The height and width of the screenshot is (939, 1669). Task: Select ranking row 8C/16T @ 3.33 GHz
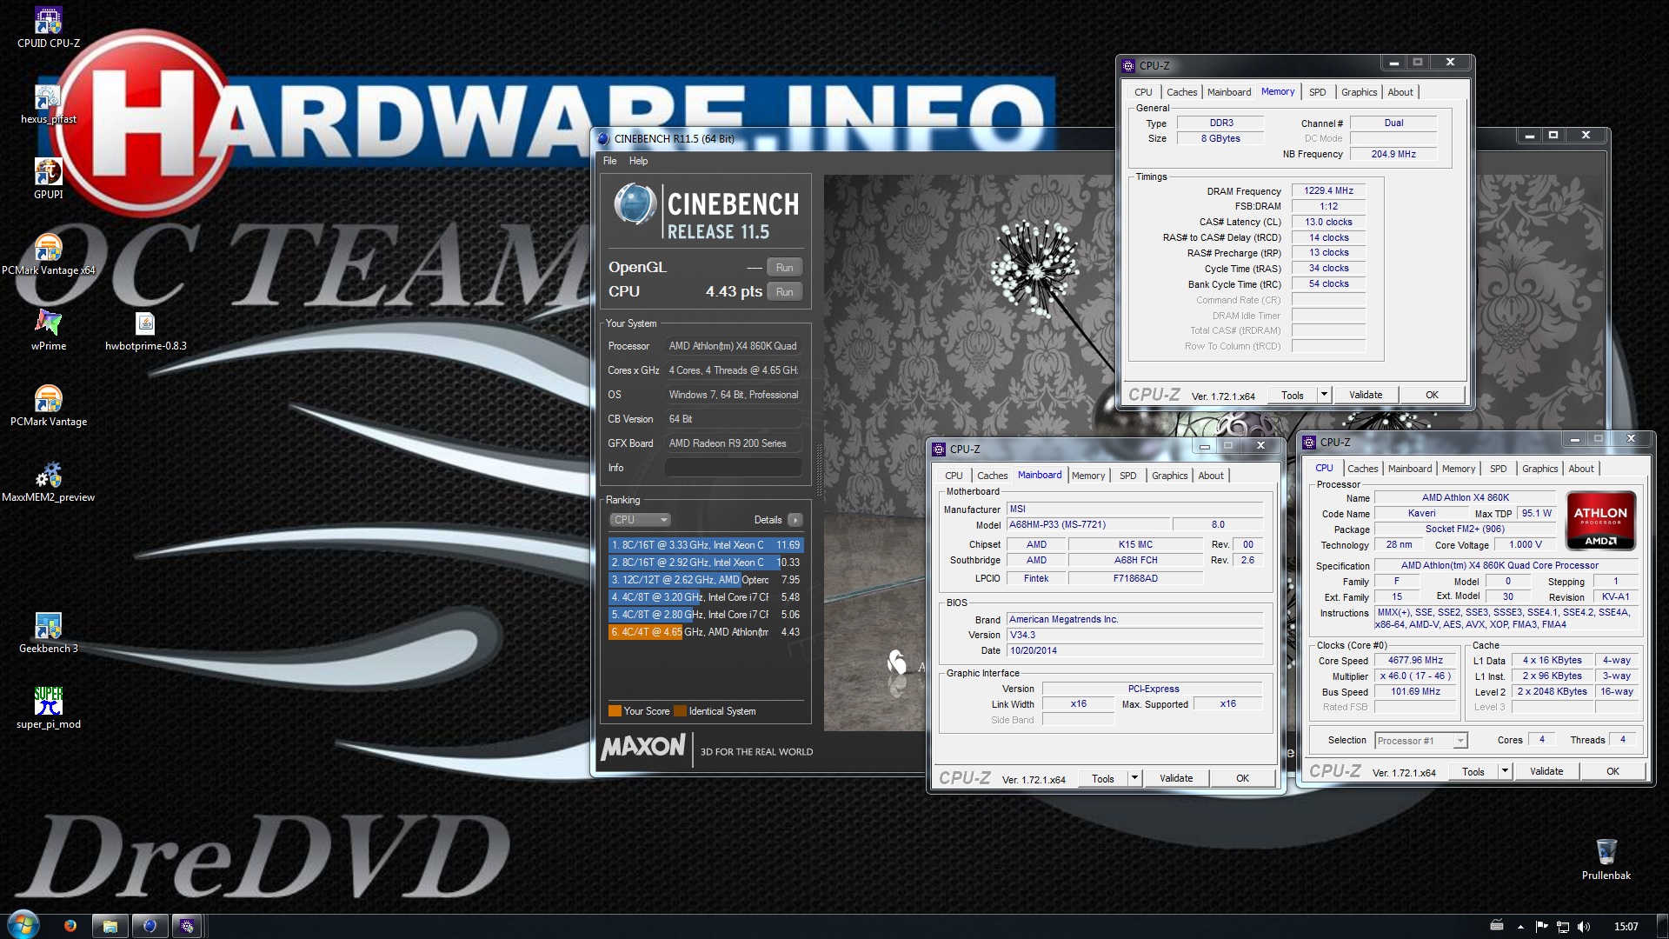point(706,545)
